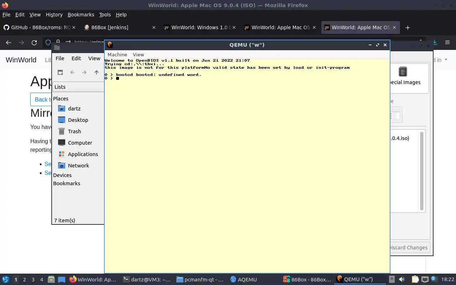Open Firefox Bookmarks menu
The image size is (456, 285).
(81, 15)
